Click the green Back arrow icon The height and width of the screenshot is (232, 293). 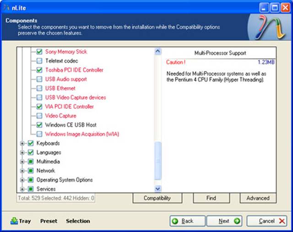click(x=175, y=221)
